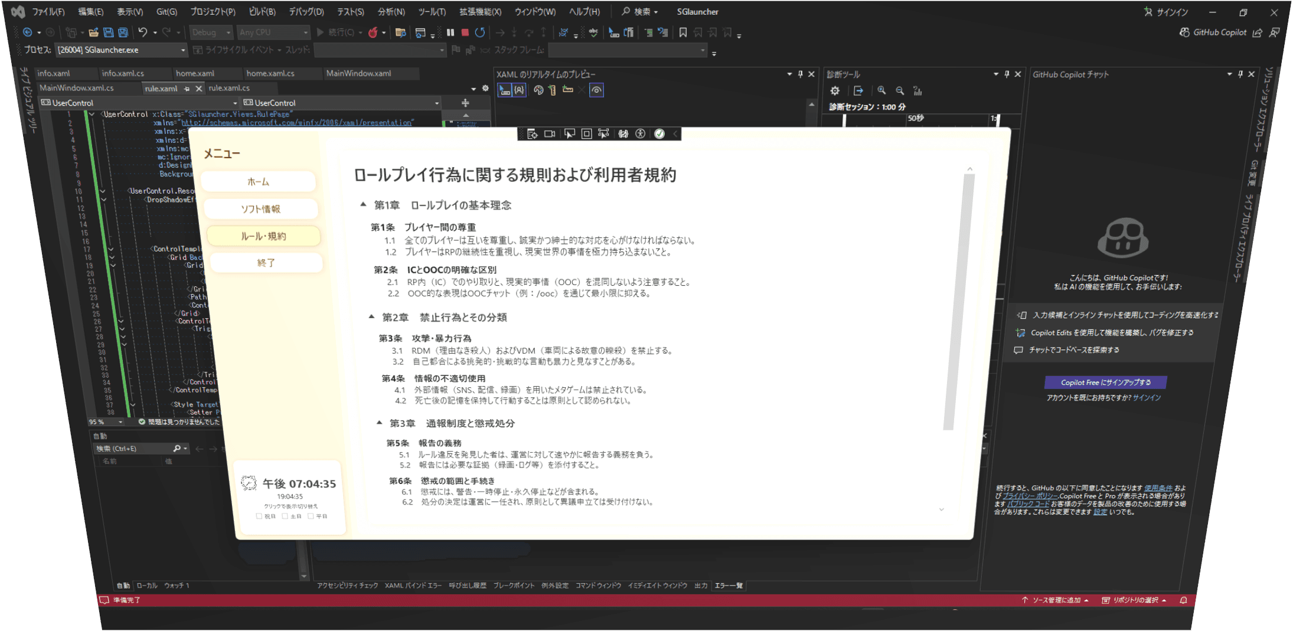Click the diagnostic tools export output icon
Viewport: 1293px width, 631px height.
pos(858,90)
